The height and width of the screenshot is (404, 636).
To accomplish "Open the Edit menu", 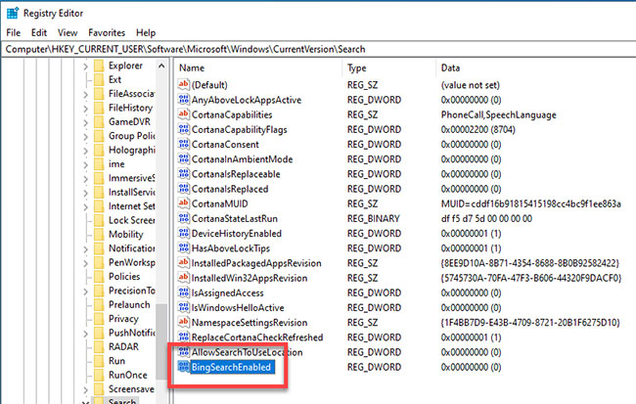I will [39, 33].
